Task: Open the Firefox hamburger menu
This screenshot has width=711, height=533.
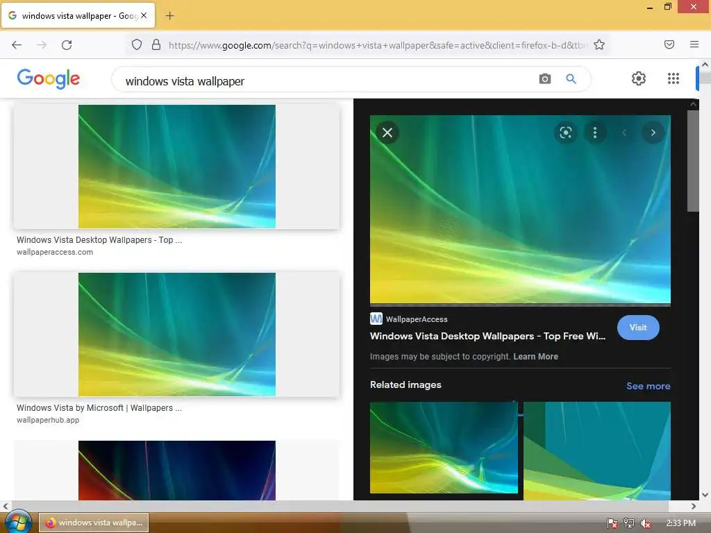Action: point(694,44)
